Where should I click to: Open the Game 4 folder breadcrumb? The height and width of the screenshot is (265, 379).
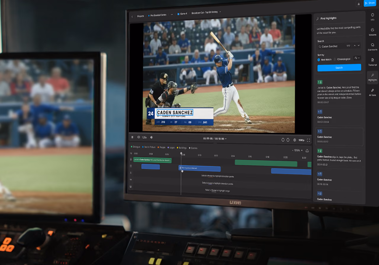[182, 14]
